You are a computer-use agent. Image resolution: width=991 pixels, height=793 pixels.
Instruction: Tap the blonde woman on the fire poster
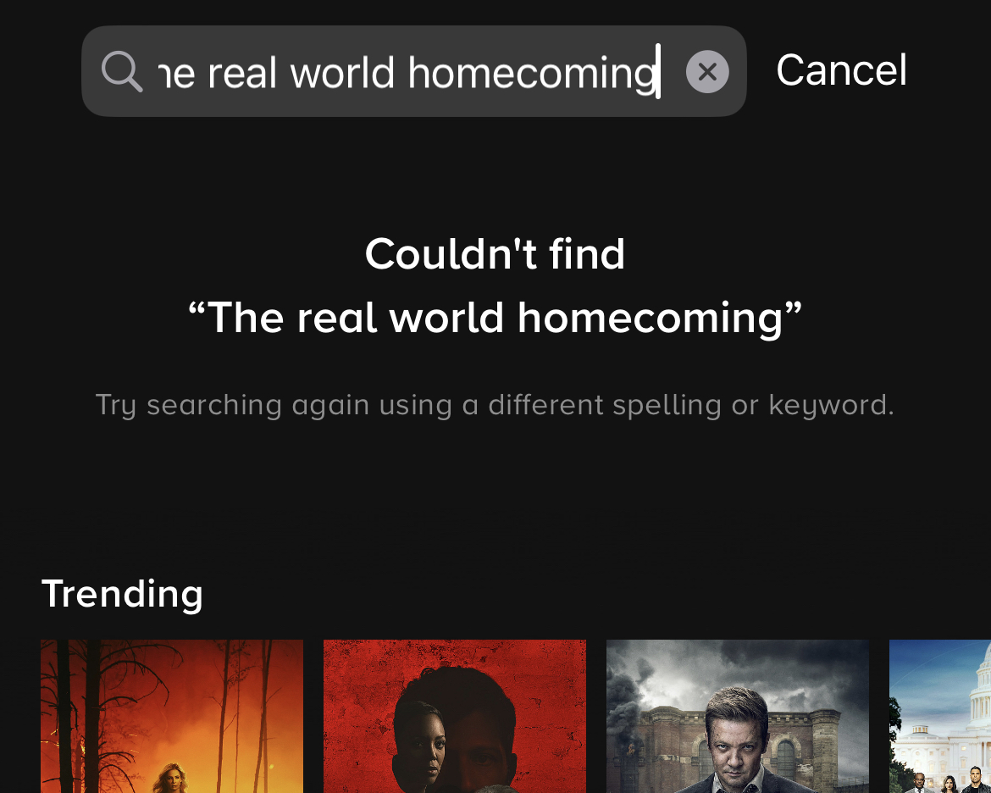(x=169, y=779)
